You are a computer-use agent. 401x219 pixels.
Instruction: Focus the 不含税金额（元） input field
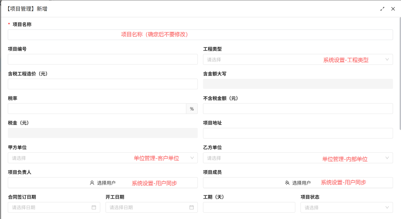point(298,108)
